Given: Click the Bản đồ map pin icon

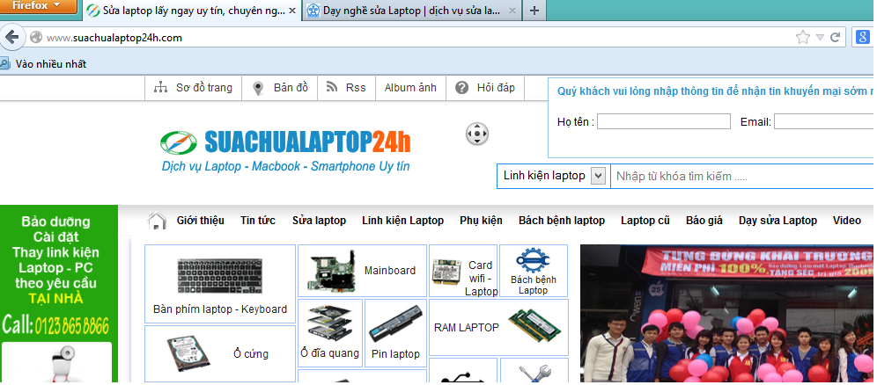Looking at the screenshot, I should (258, 88).
